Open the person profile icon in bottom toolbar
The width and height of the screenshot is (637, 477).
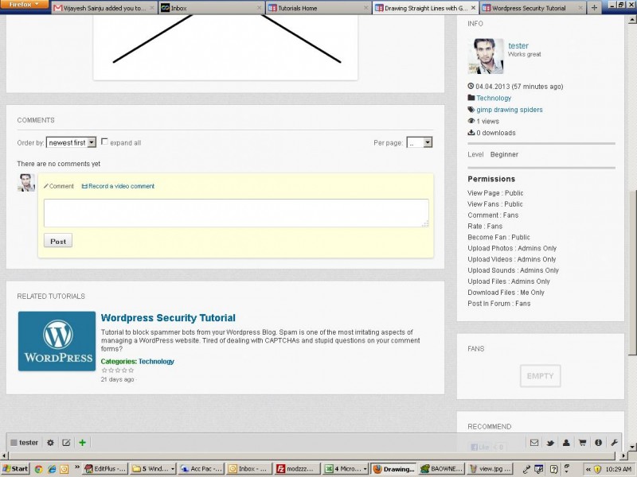coord(566,443)
